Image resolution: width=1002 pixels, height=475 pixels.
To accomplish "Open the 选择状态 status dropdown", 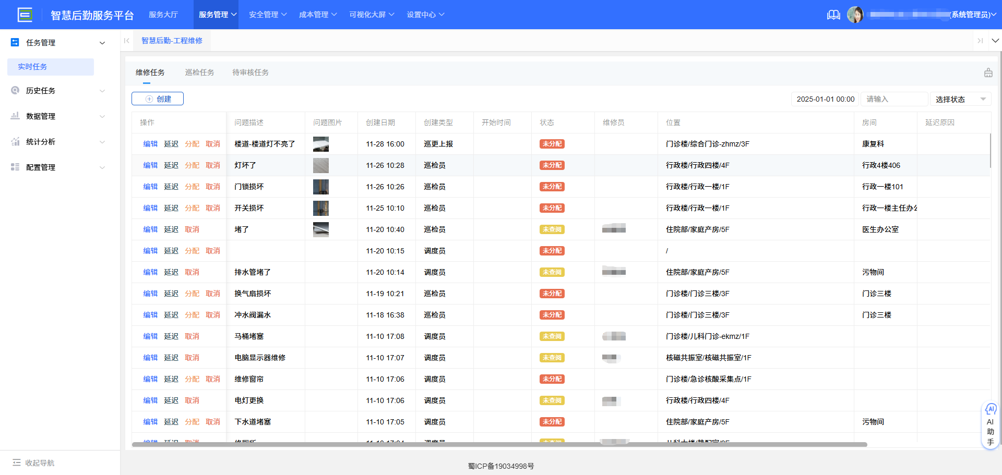I will [x=960, y=99].
